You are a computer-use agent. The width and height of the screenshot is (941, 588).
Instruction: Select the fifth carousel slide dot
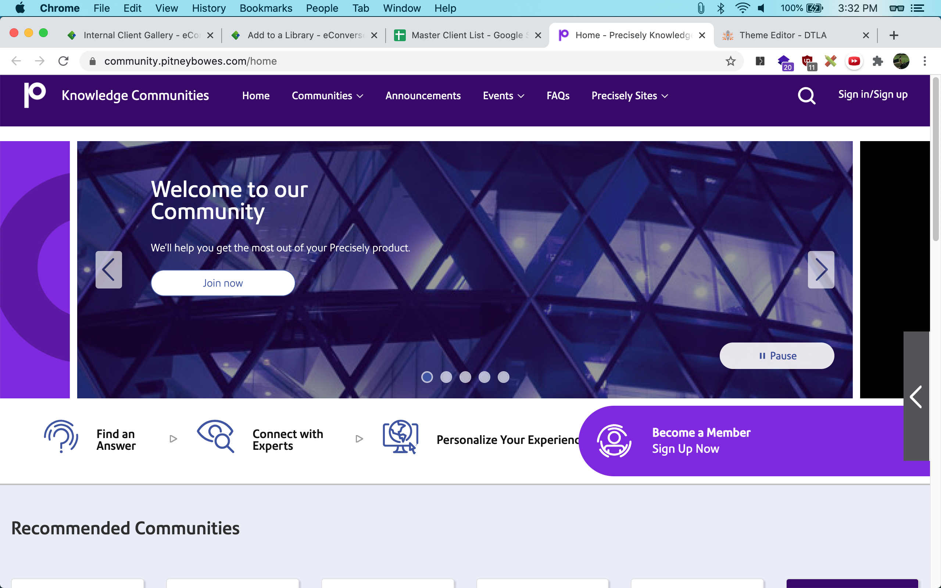click(x=503, y=377)
